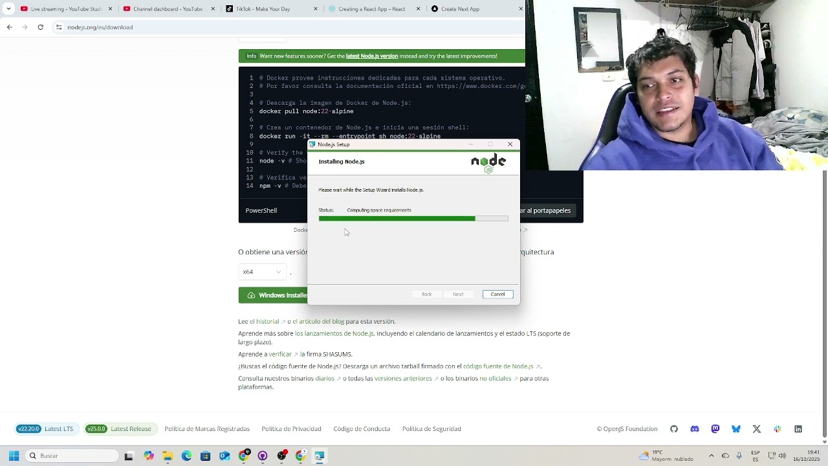Screen dimensions: 828x466
Task: Click the microphone icon in system tray
Action: [x=739, y=456]
